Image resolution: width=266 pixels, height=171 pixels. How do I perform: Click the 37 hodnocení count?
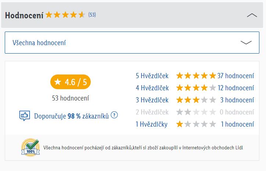coord(236,76)
